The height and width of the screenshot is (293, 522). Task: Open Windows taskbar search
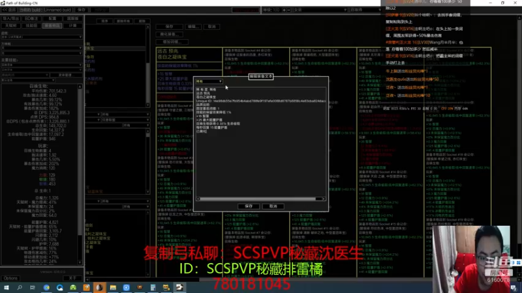coord(20,287)
